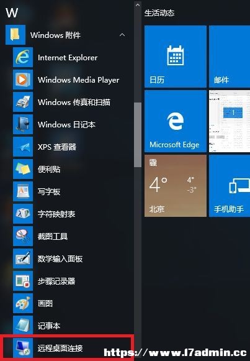Viewport: 250px width, 361px height.
Task: Open the 日历 calendar tile
Action: click(x=176, y=57)
